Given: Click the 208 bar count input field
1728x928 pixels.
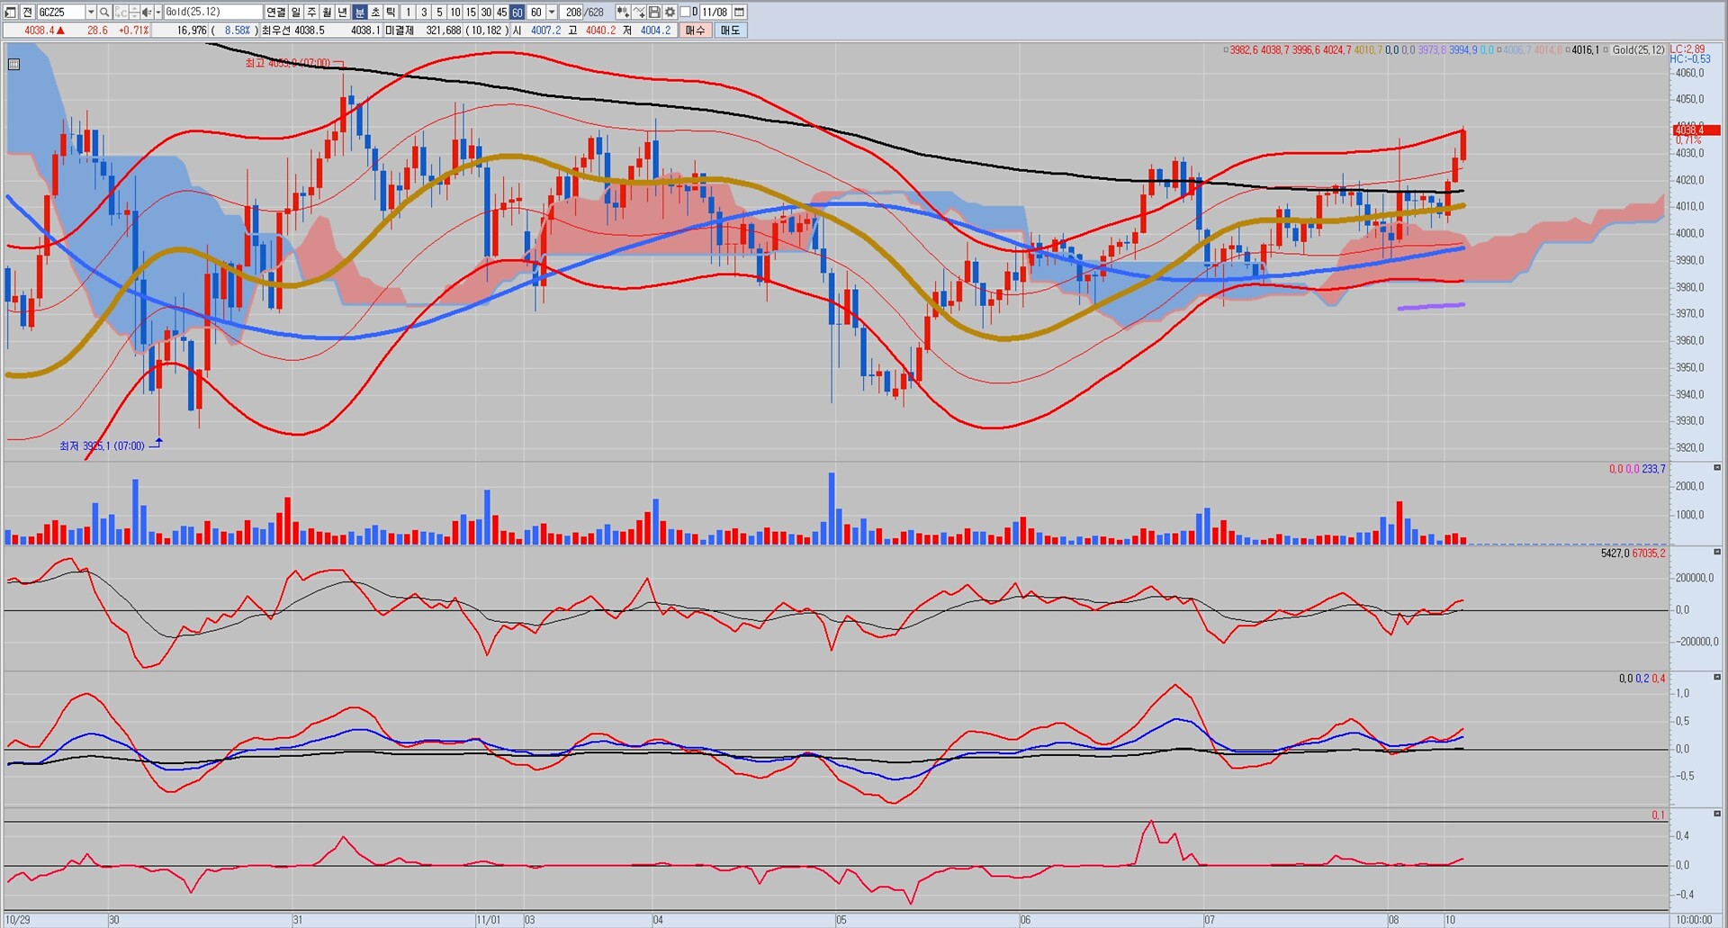Looking at the screenshot, I should click(572, 12).
